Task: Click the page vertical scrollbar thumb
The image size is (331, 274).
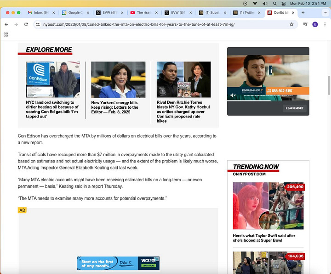Action: coord(329,85)
